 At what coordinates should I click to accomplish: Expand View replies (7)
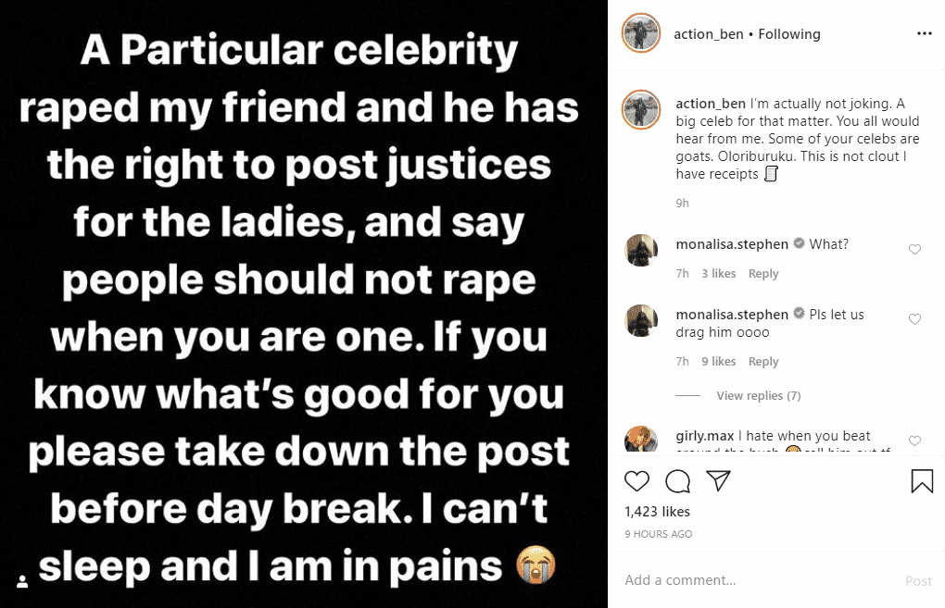click(758, 396)
